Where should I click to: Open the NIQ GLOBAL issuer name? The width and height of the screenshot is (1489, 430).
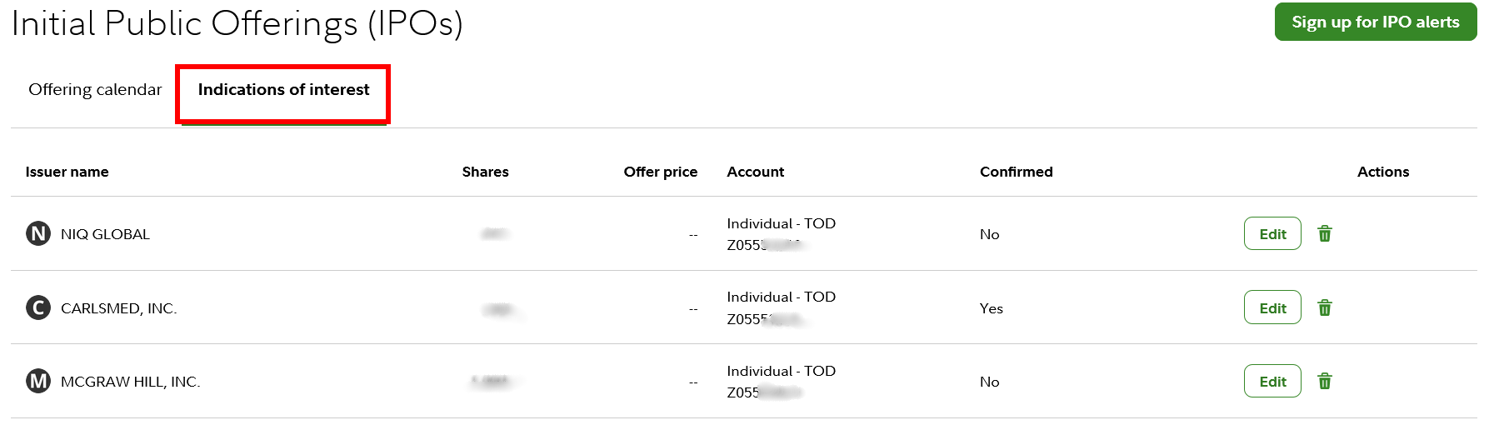(x=105, y=234)
